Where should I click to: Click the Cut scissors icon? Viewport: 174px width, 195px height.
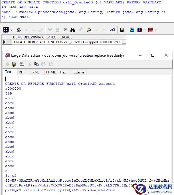point(30,64)
